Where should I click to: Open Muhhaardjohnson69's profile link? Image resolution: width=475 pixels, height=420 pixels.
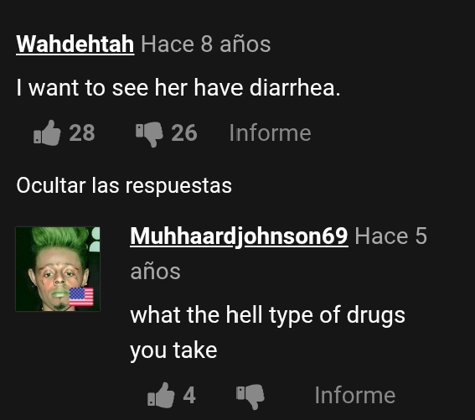(239, 236)
